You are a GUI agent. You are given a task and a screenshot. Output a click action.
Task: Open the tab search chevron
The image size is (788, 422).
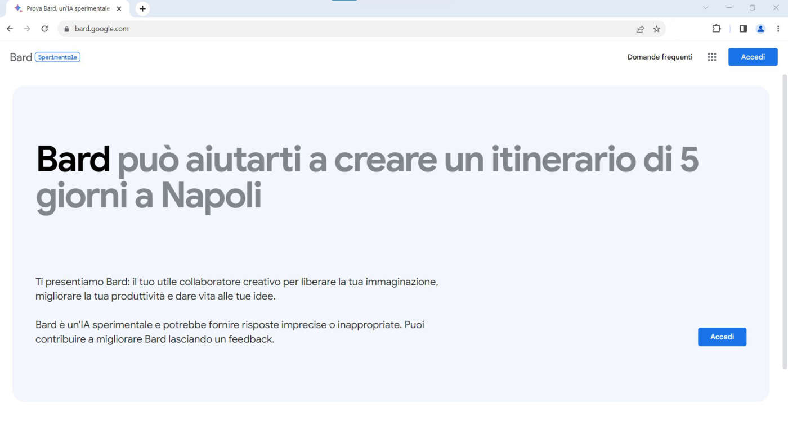click(x=706, y=8)
